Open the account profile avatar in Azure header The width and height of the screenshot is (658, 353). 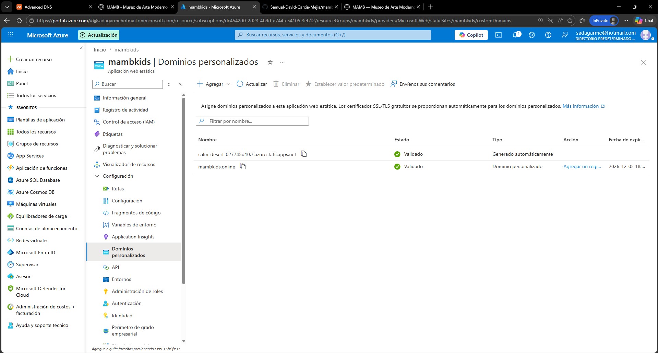point(645,35)
